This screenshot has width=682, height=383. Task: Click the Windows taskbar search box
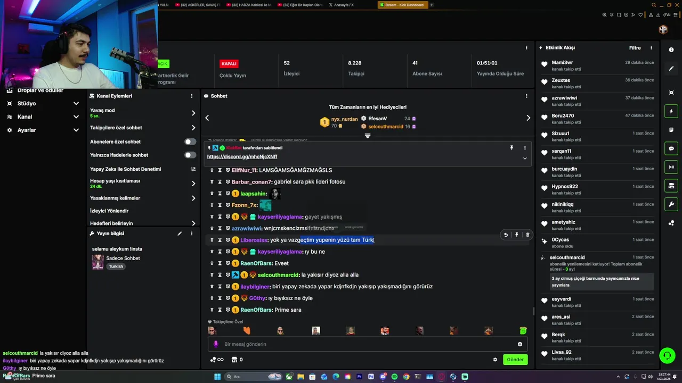click(x=253, y=377)
